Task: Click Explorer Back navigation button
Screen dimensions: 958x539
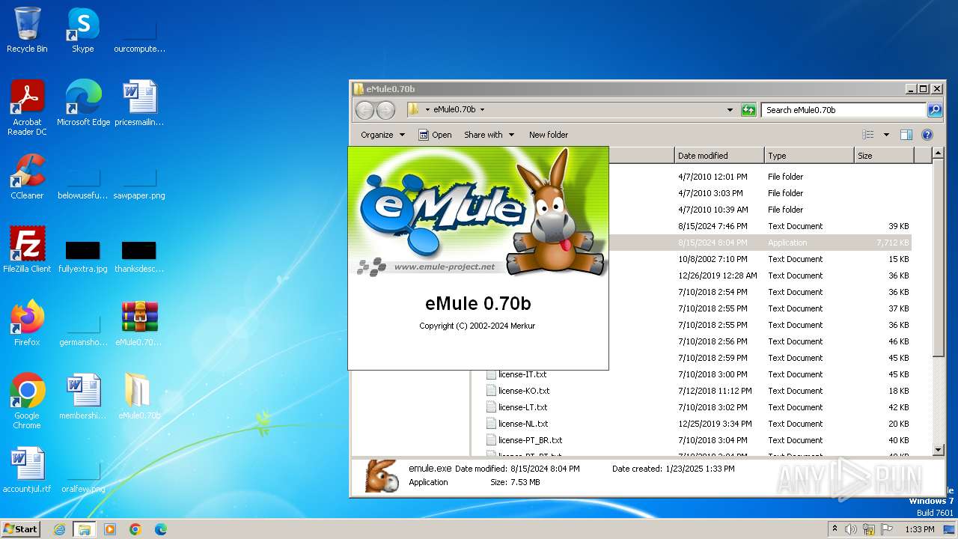Action: [364, 110]
